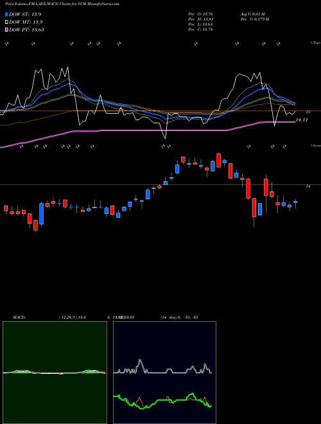The height and width of the screenshot is (424, 321).
Task: Click the 14 axis label on candlestick chart
Action: pos(308,186)
